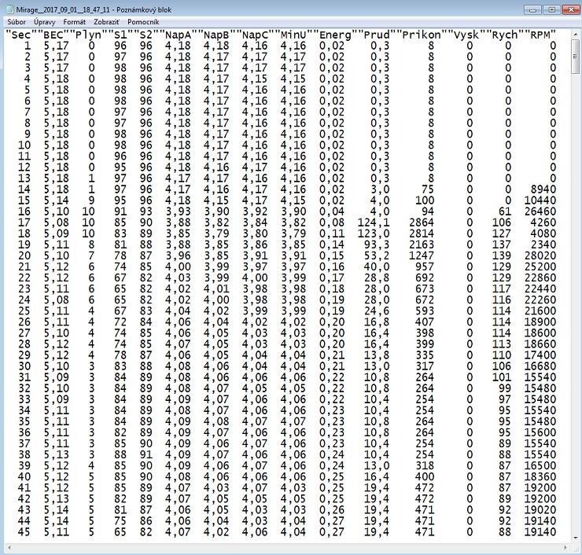Image resolution: width=582 pixels, height=555 pixels.
Task: Click Prud value 53,2 in row 20
Action: (x=377, y=255)
